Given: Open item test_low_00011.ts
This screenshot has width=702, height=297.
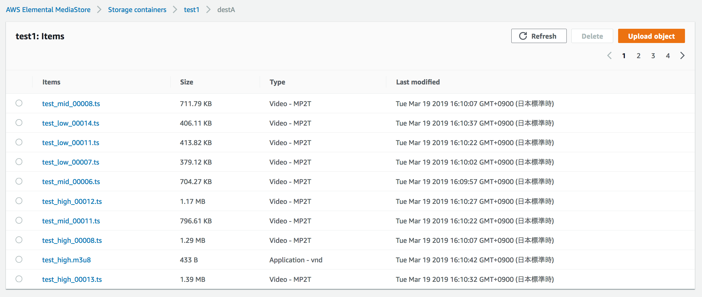Looking at the screenshot, I should [71, 143].
